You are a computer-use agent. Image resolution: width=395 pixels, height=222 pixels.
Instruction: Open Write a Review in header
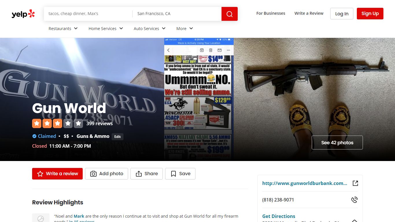(x=309, y=13)
